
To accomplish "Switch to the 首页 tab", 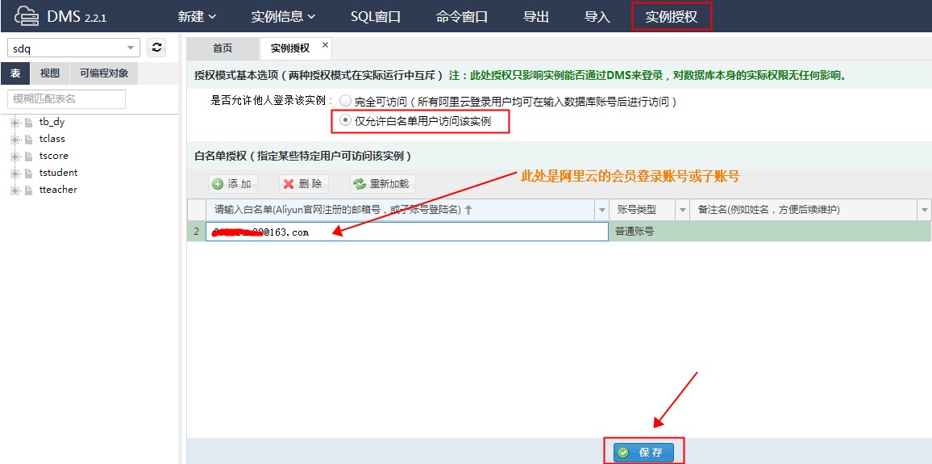I will coord(223,48).
